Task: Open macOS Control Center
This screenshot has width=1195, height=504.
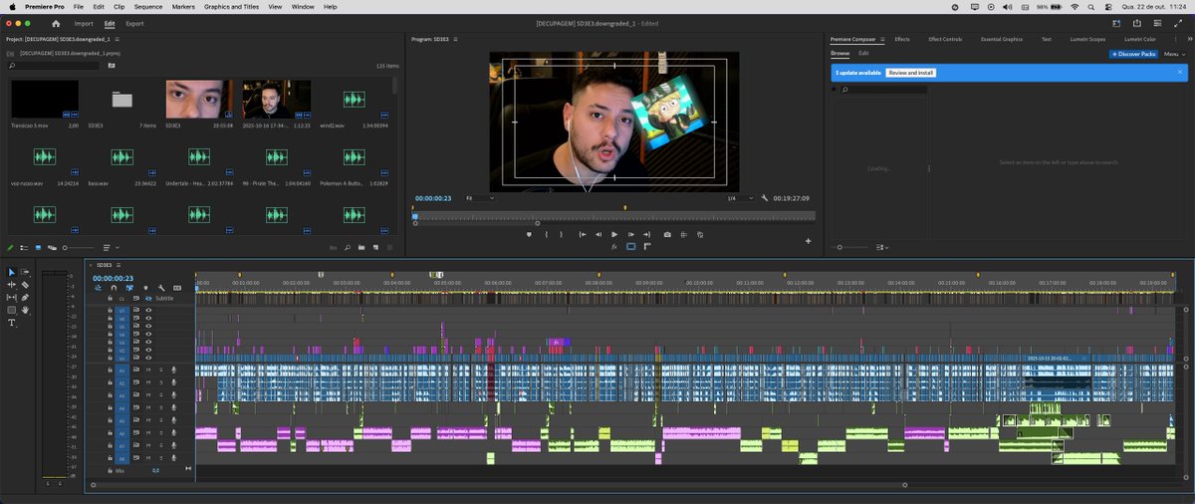Action: [x=1108, y=6]
